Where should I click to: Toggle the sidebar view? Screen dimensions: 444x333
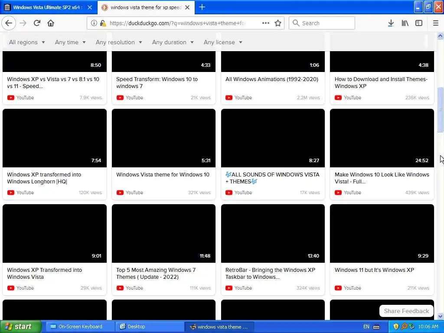pos(419,23)
